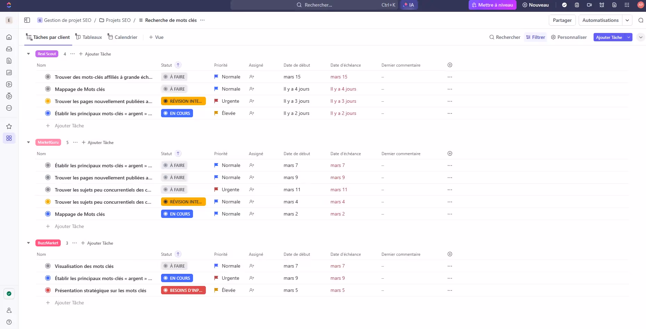Toggle status circle for Présentation stratégique task
This screenshot has width=646, height=329.
pyautogui.click(x=48, y=290)
